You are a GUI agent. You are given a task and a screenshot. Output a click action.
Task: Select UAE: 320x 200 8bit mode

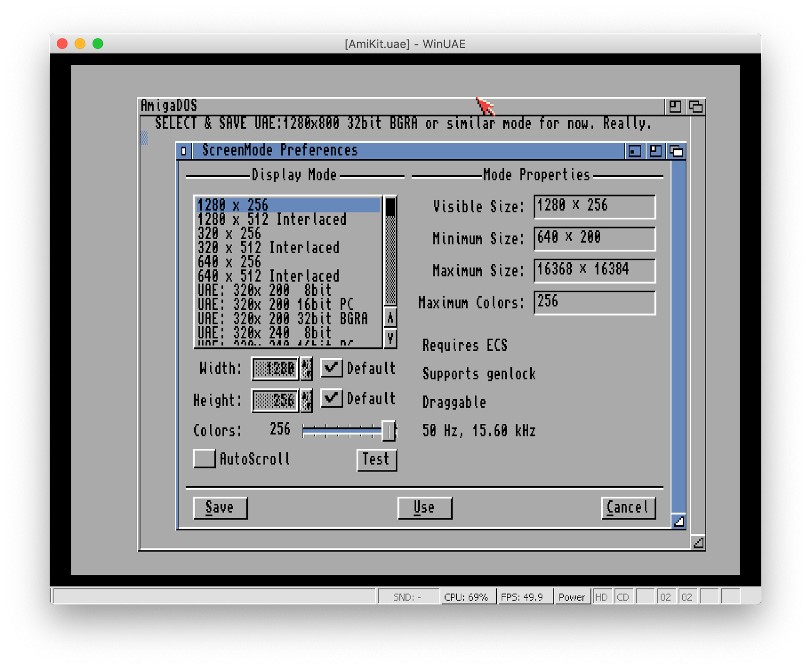pos(288,290)
